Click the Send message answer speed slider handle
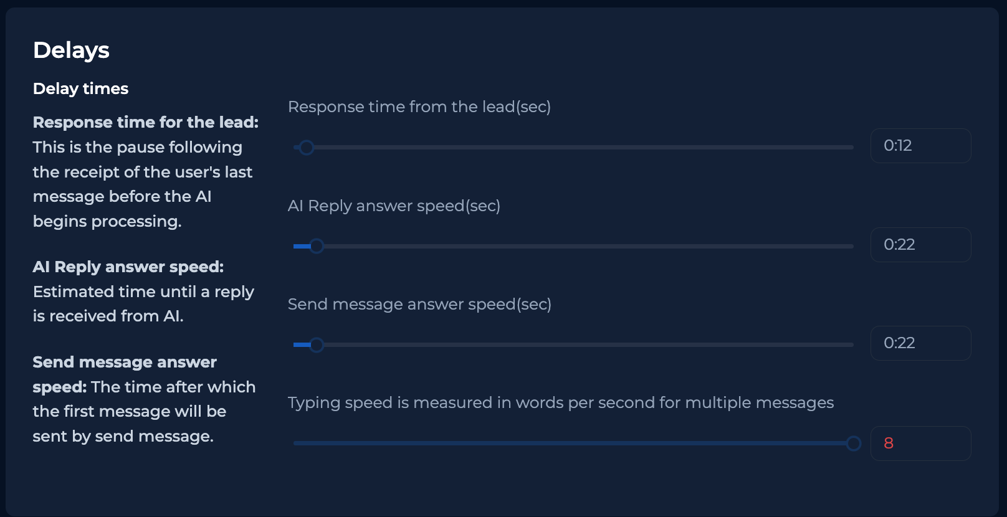This screenshot has height=517, width=1007. (x=317, y=344)
